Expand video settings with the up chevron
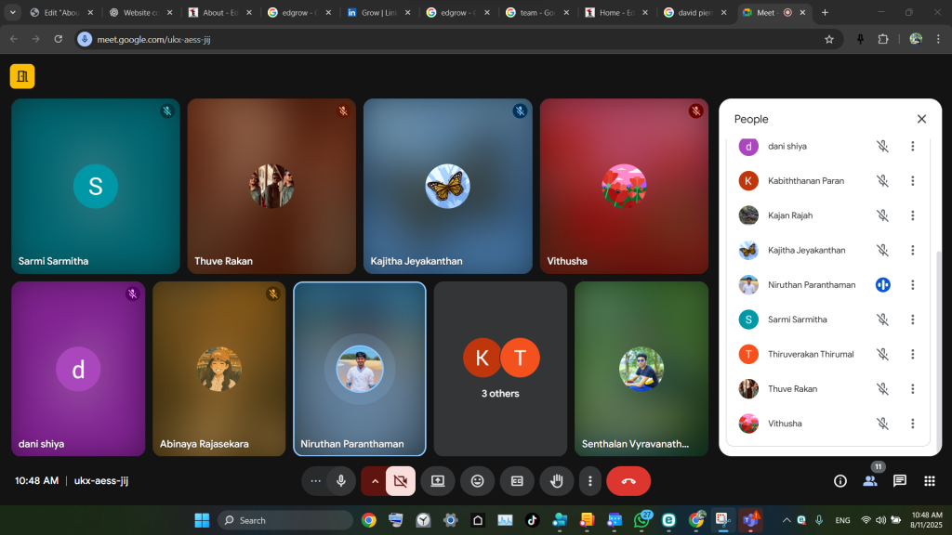This screenshot has width=952, height=535. pos(375,481)
